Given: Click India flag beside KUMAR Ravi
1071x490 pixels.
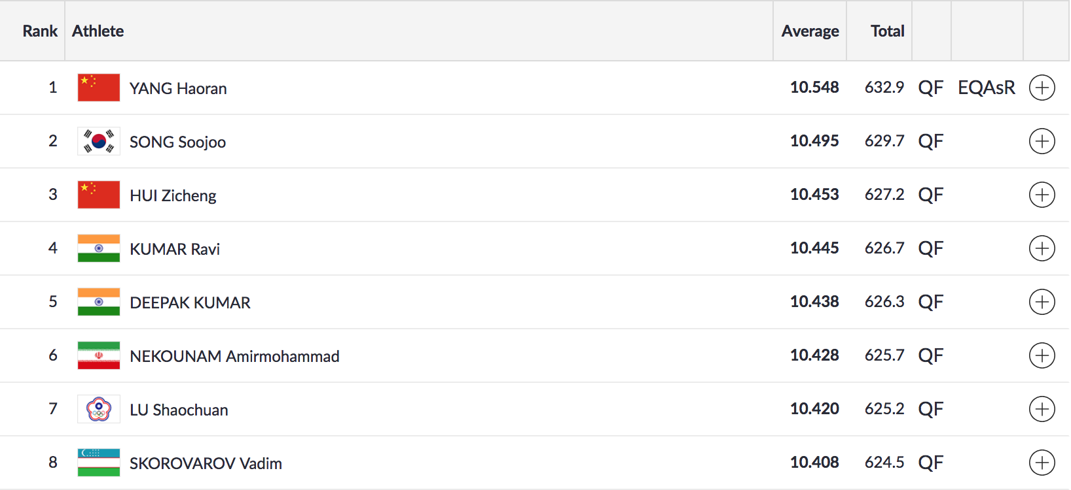Looking at the screenshot, I should coord(98,248).
